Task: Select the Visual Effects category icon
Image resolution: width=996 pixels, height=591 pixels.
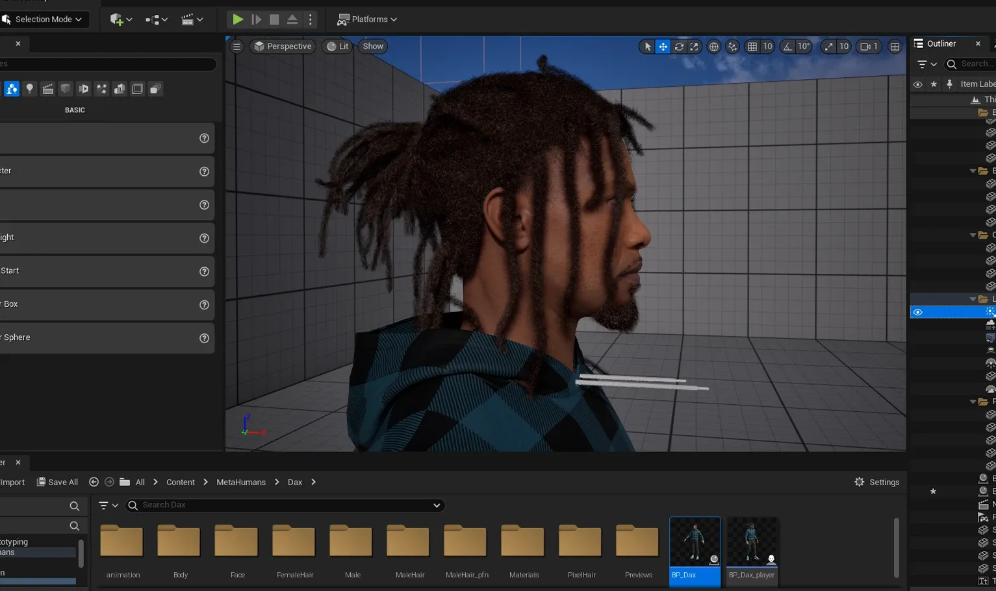Action: coord(102,88)
